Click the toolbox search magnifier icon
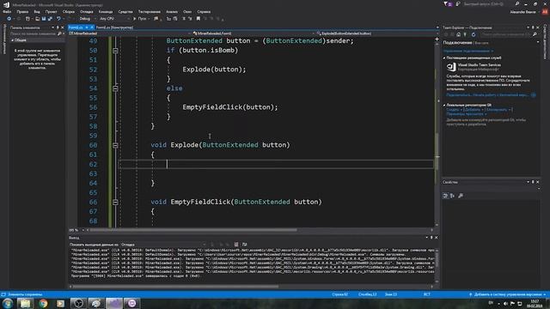Screen dimensions: 550x309 click(x=59, y=33)
